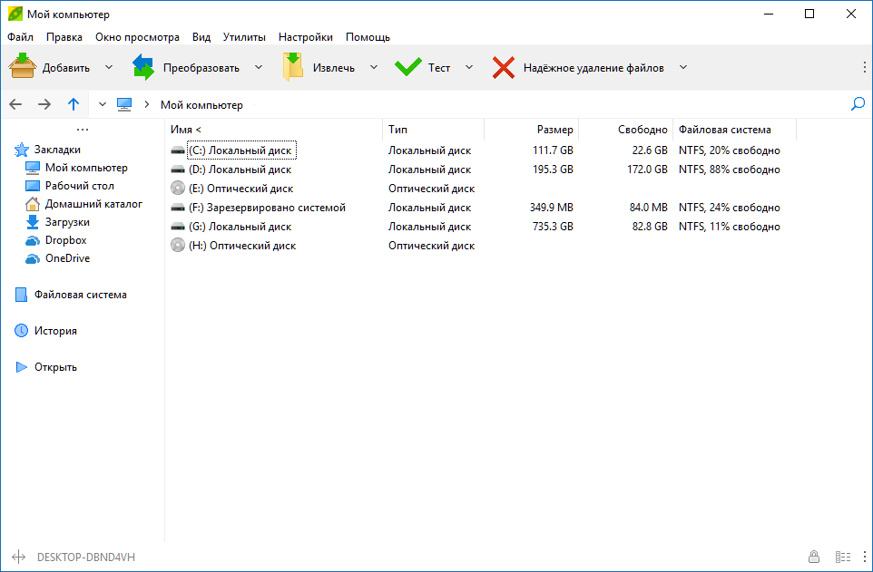This screenshot has height=572, width=873.
Task: Expand the Извлечь dropdown arrow
Action: pos(374,67)
